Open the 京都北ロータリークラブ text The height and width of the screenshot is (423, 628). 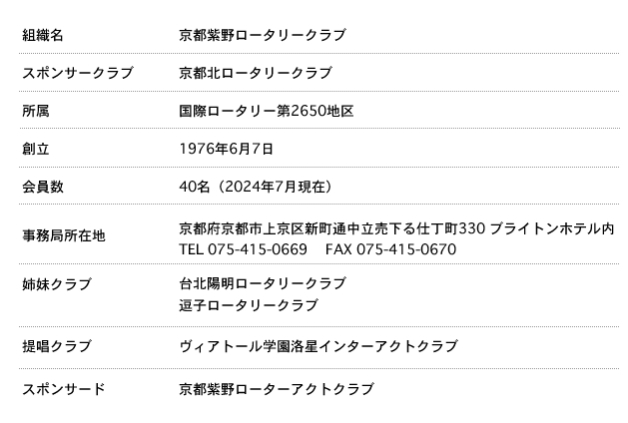point(256,73)
